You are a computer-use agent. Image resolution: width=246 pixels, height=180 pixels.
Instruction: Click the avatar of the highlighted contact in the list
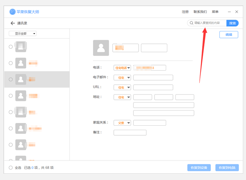(x=21, y=79)
